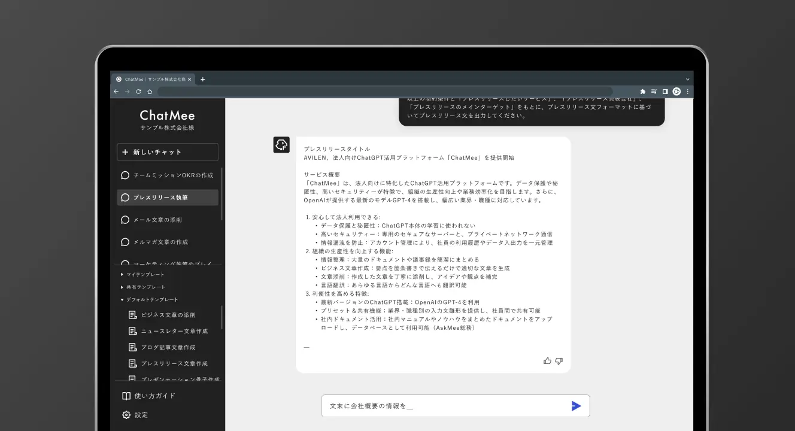795x431 pixels.
Task: Click the サービス概要 heading text
Action: pos(322,175)
